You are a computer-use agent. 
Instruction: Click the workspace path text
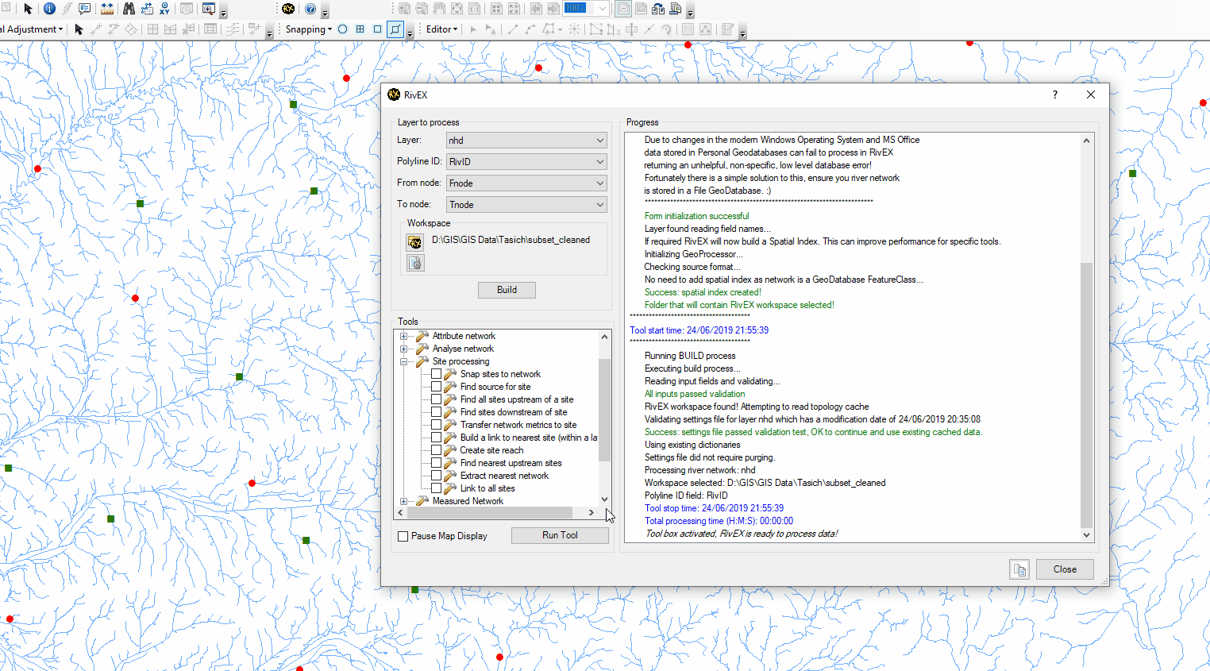pos(511,240)
